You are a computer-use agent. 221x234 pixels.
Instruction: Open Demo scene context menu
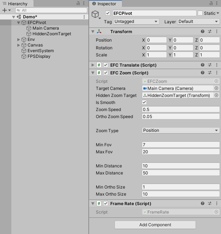point(84,17)
